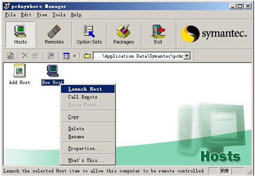Open the Tools menu
The height and width of the screenshot is (176, 255).
[x=59, y=15]
